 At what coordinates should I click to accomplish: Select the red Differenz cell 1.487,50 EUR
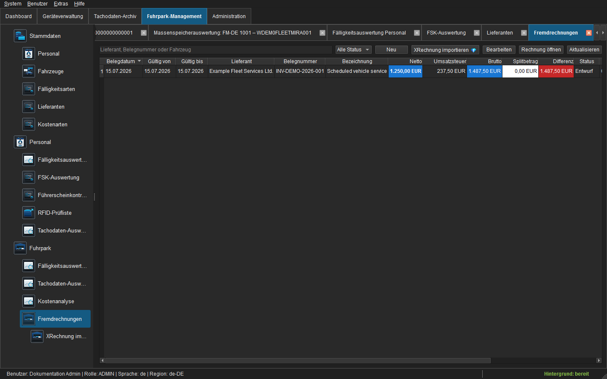(556, 71)
